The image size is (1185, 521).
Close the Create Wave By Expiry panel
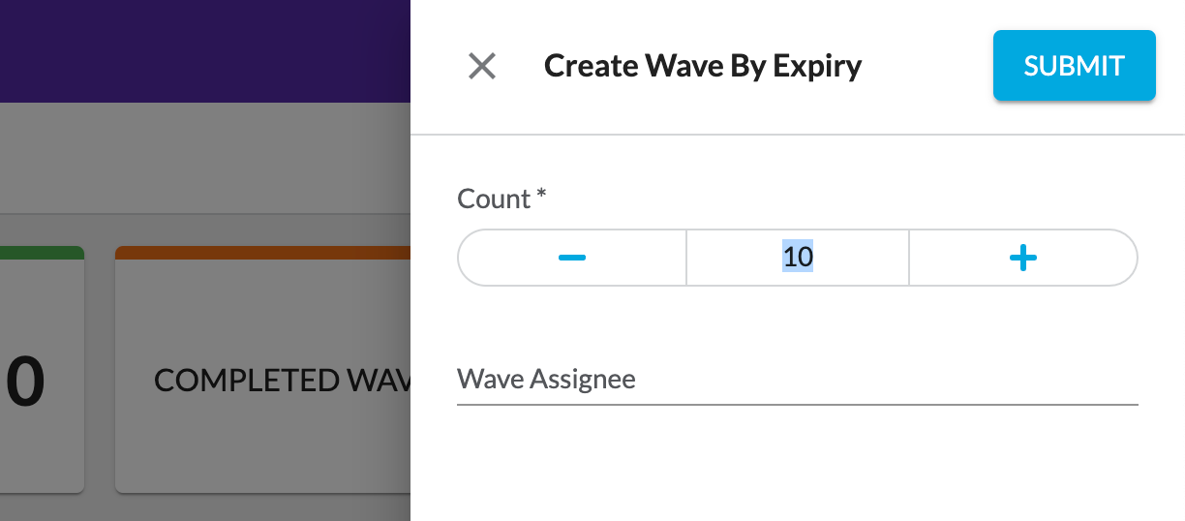coord(482,66)
